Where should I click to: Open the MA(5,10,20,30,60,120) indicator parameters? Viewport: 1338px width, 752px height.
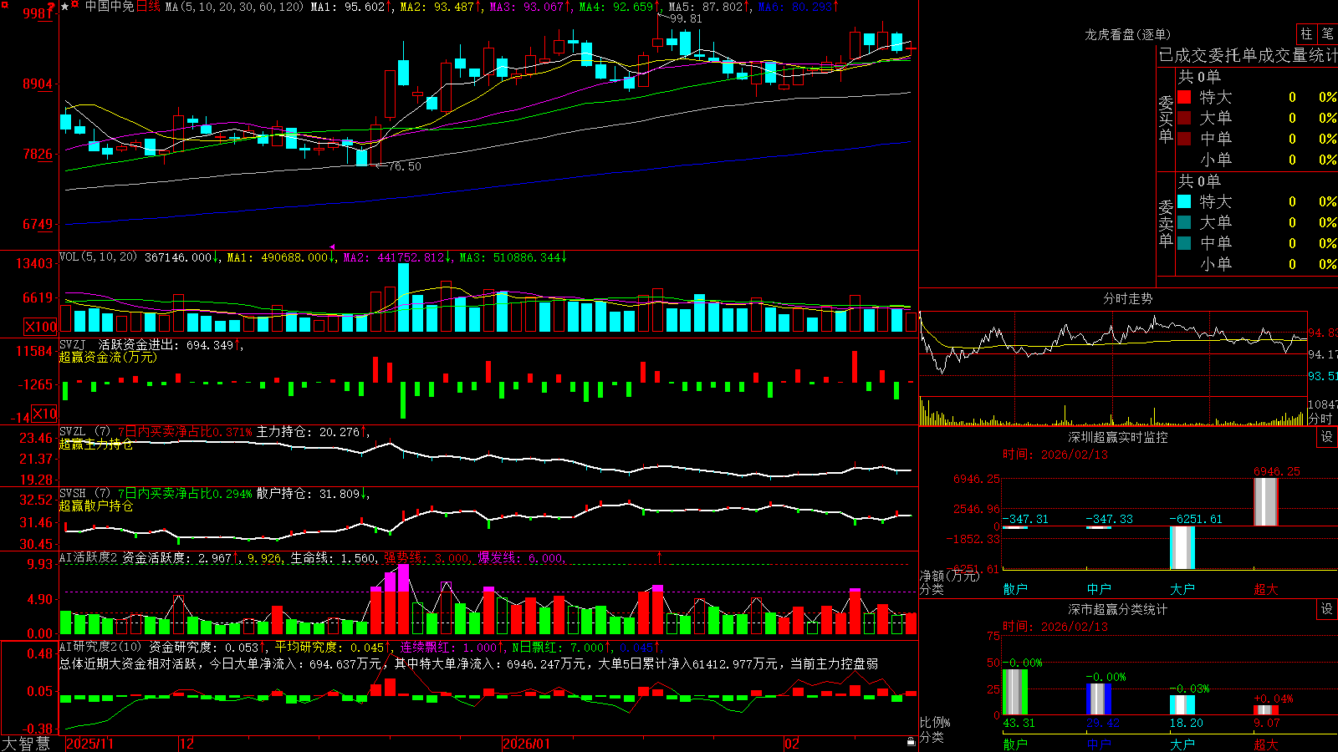(234, 7)
